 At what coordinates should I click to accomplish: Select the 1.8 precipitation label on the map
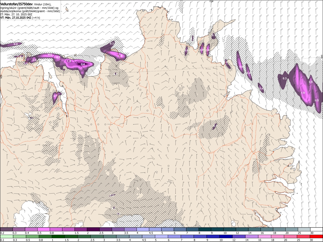69,61
